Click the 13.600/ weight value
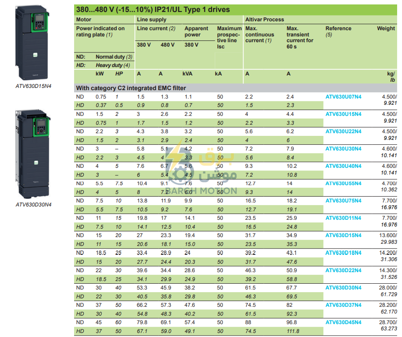This screenshot has height=337, width=402. click(388, 235)
